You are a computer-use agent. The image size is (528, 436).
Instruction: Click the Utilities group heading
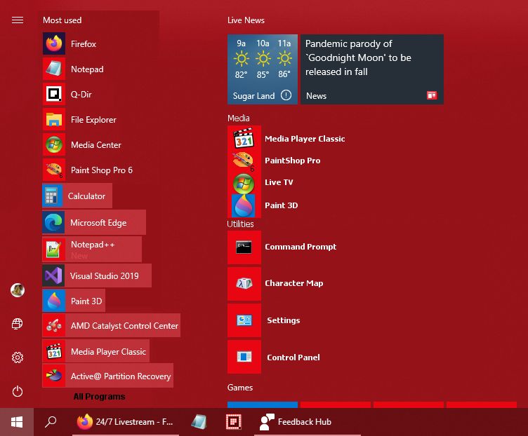pyautogui.click(x=240, y=224)
